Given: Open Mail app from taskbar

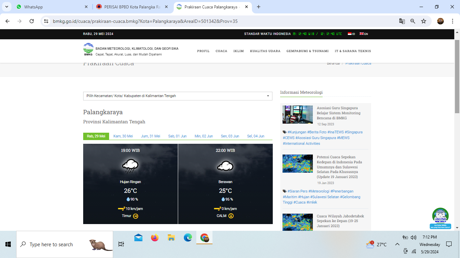Looking at the screenshot, I should point(138,238).
